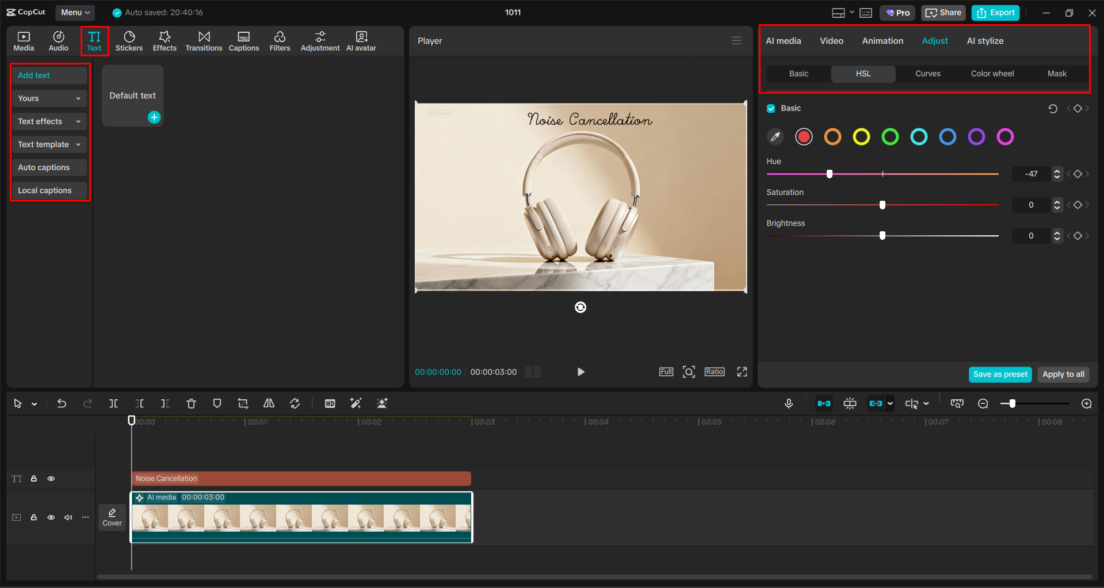1104x588 pixels.
Task: Click the split clip icon in the timeline toolbar
Action: click(113, 403)
